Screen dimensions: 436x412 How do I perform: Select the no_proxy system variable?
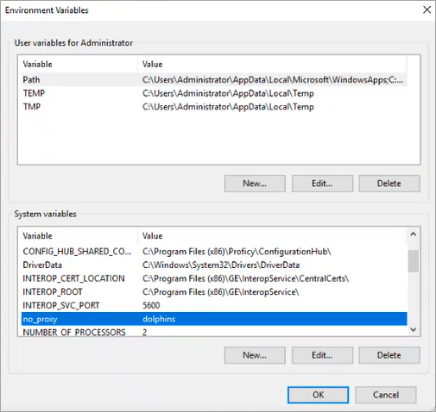214,319
